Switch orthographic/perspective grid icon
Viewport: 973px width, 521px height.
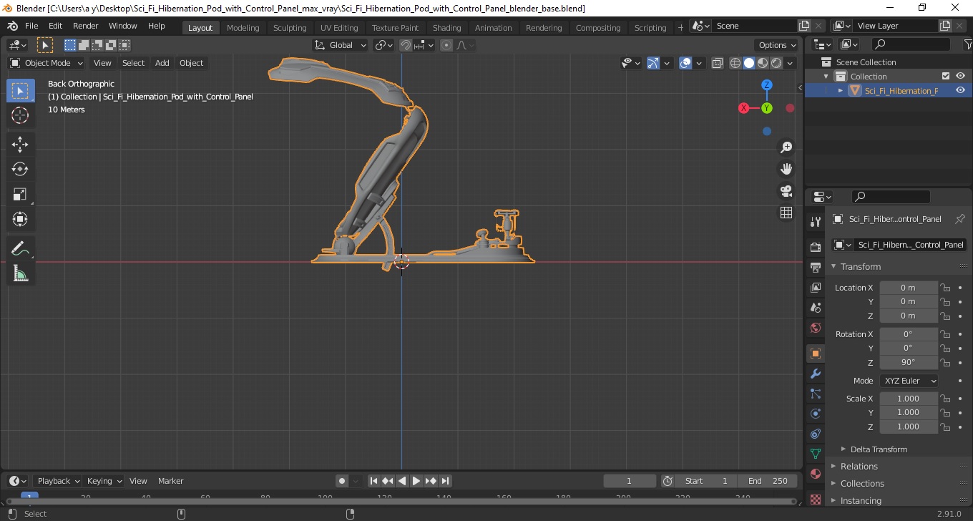point(786,213)
